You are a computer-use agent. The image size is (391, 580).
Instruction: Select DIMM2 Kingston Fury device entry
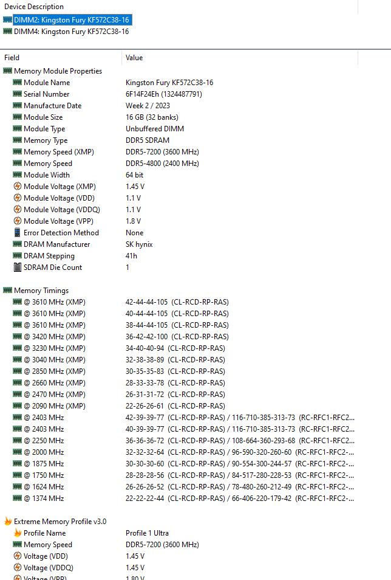click(72, 20)
